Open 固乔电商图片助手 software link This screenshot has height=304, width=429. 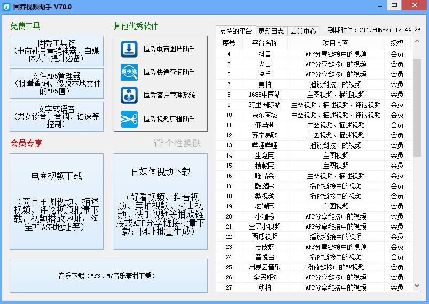(x=169, y=49)
